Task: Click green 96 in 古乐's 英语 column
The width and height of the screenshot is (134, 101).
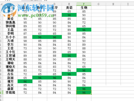Action: click(x=69, y=74)
